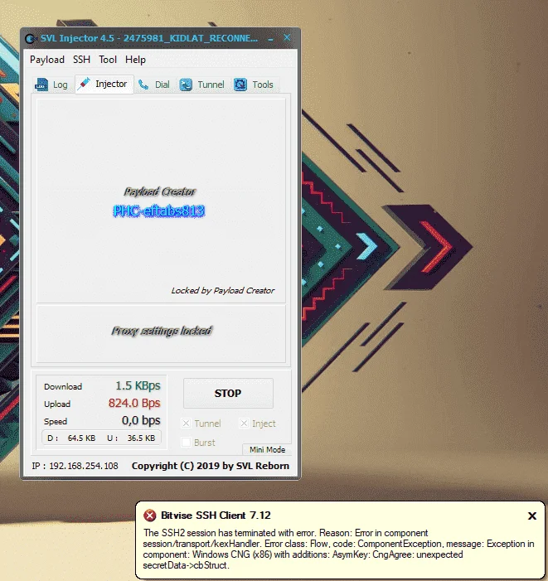Open the SSH menu
548x581 pixels.
[81, 60]
